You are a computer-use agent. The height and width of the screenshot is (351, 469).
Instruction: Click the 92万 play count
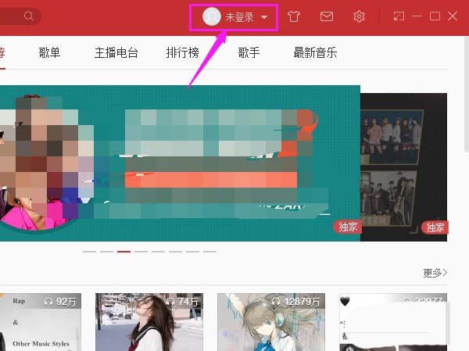tap(60, 302)
